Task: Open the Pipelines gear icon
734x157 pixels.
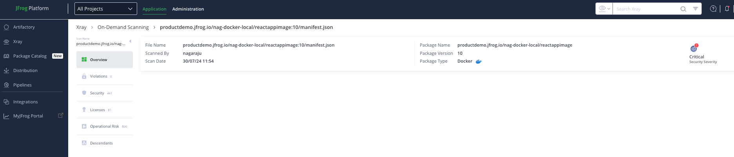Action: [x=6, y=85]
